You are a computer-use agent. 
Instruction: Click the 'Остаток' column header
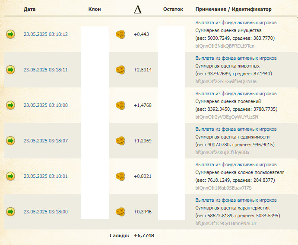pyautogui.click(x=173, y=9)
